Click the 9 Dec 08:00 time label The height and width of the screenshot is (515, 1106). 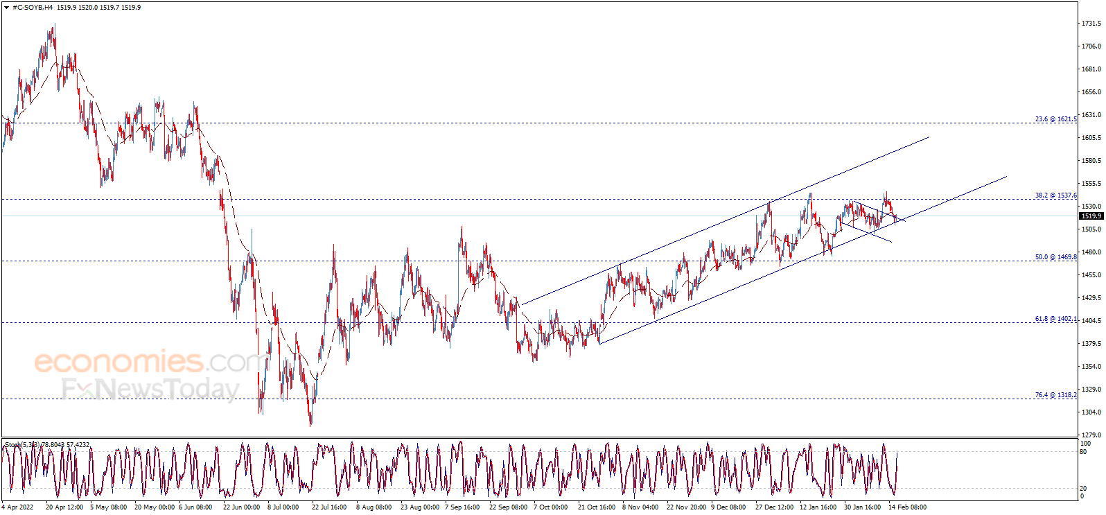pos(729,507)
